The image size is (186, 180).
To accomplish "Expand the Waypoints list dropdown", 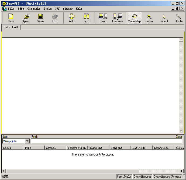I will click(x=27, y=141).
